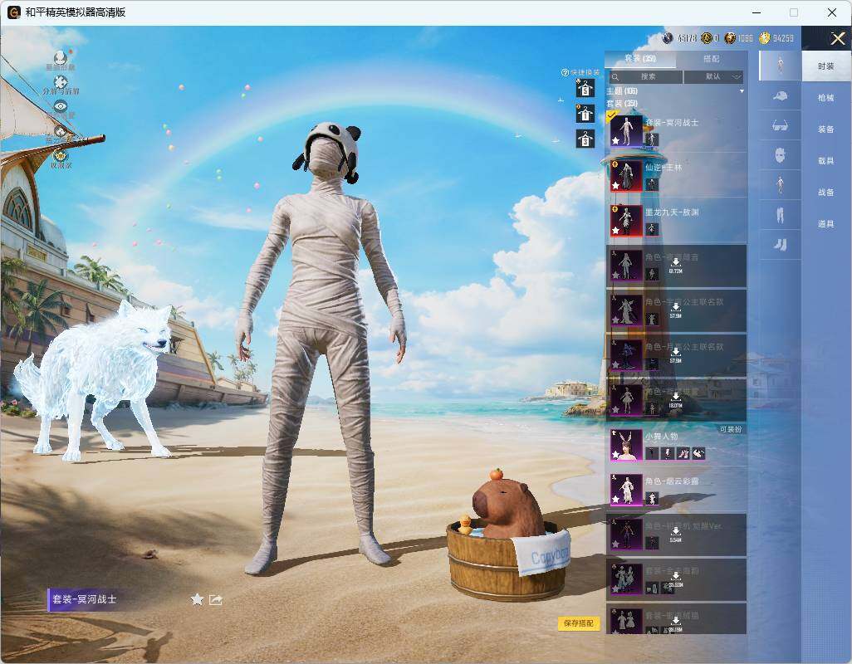Select the face mask slot icon
The image size is (852, 664).
[780, 156]
